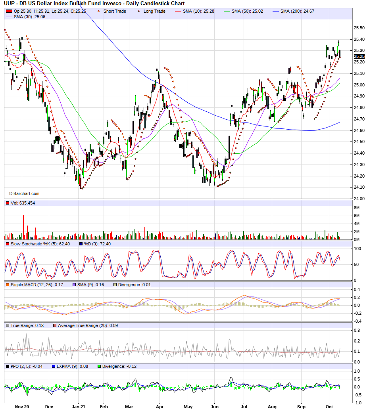
Task: Click the 100 stochastic axis label
Action: pos(357,249)
